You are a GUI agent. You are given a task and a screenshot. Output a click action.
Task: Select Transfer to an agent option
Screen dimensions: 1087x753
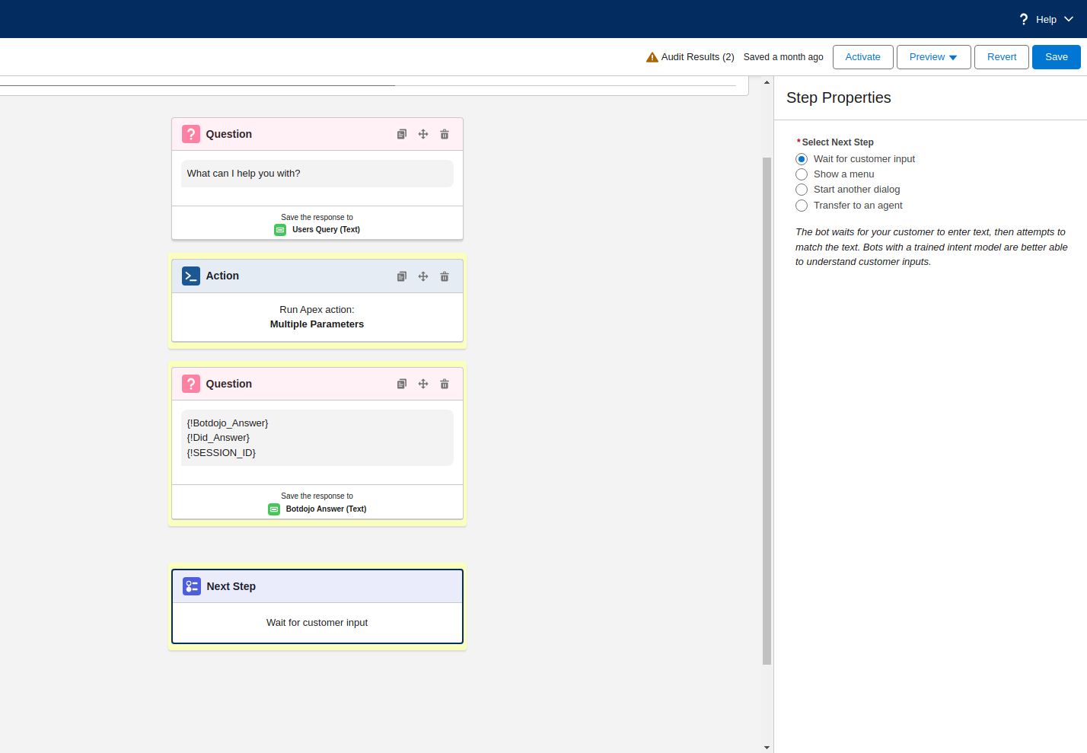click(802, 206)
